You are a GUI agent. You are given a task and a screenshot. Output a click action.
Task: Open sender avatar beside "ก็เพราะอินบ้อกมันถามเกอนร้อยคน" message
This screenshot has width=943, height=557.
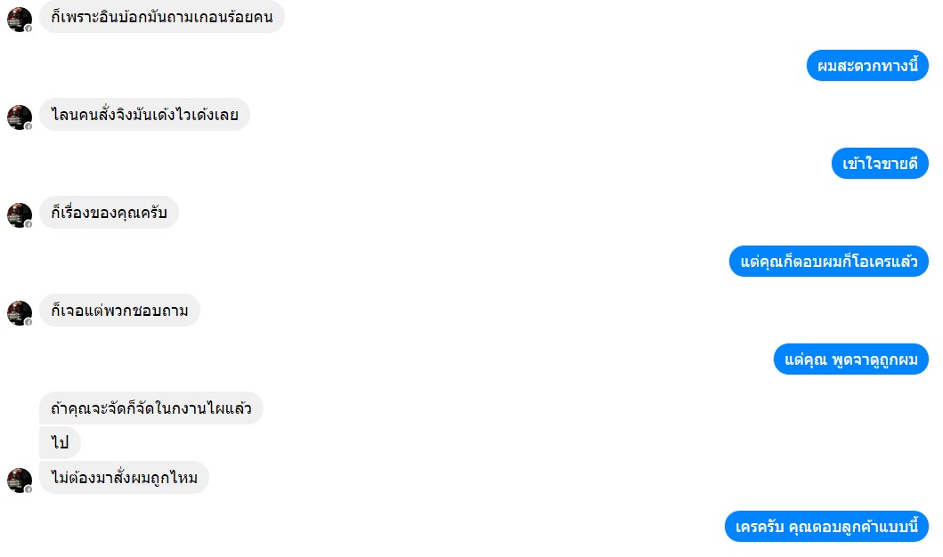[20, 20]
